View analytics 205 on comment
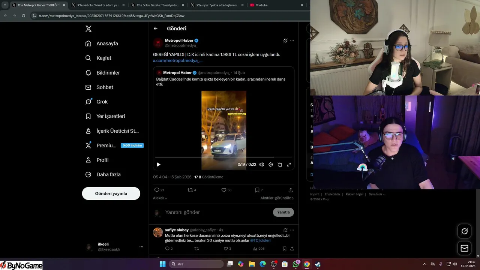Image resolution: width=480 pixels, height=270 pixels. [x=259, y=249]
